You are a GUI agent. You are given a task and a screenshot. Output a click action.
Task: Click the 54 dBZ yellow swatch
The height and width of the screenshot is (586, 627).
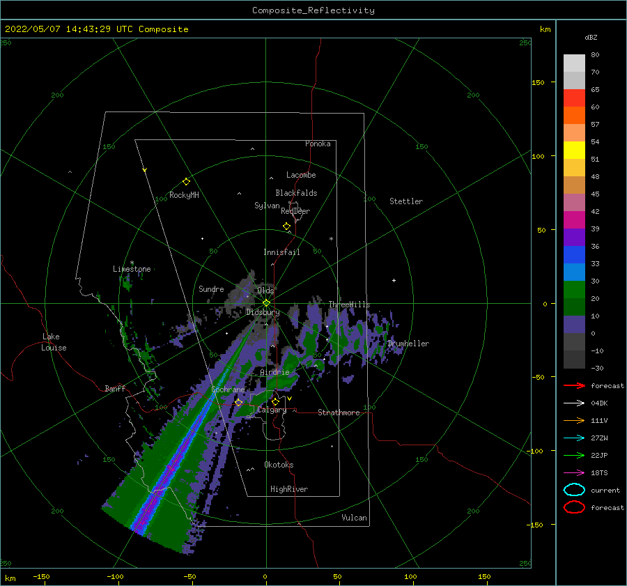(x=574, y=151)
